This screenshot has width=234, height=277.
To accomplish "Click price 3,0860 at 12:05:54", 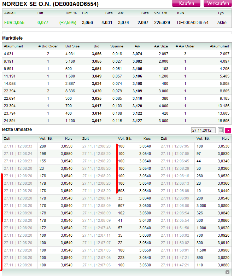I will click(223, 220).
